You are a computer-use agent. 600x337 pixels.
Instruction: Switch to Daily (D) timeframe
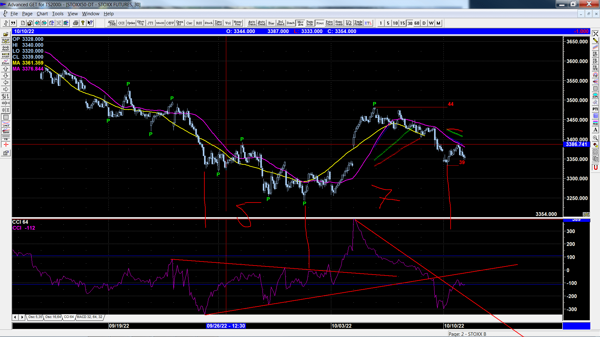424,23
